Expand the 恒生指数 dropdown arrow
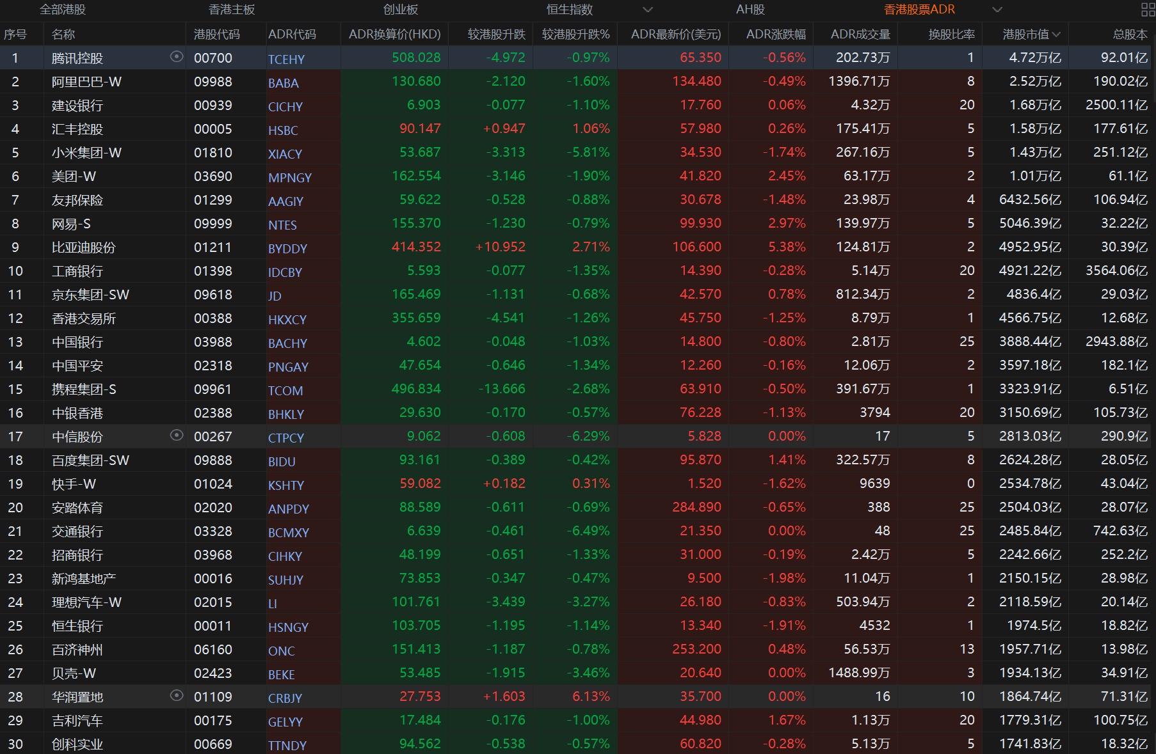This screenshot has width=1156, height=754. [648, 10]
